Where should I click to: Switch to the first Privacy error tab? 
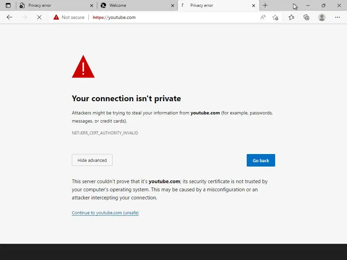click(51, 5)
